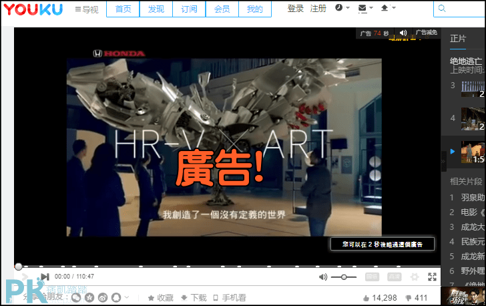Screen dimensions: 486x306
Task: Share via the Weibo icon
Action: (x=103, y=298)
